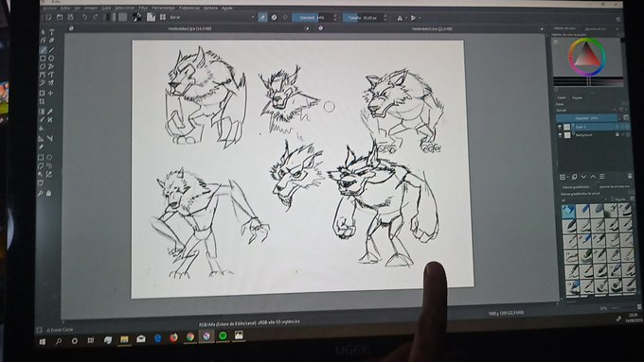
Task: Select the shape select arrow tool
Action: pos(44,32)
